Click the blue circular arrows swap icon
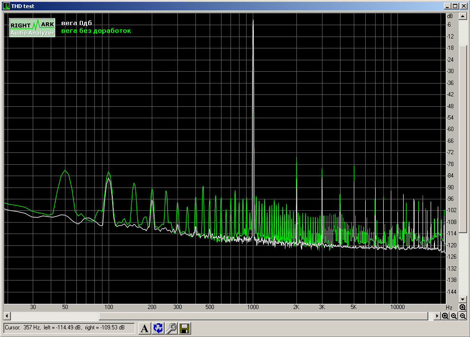The image size is (470, 337). pyautogui.click(x=158, y=328)
